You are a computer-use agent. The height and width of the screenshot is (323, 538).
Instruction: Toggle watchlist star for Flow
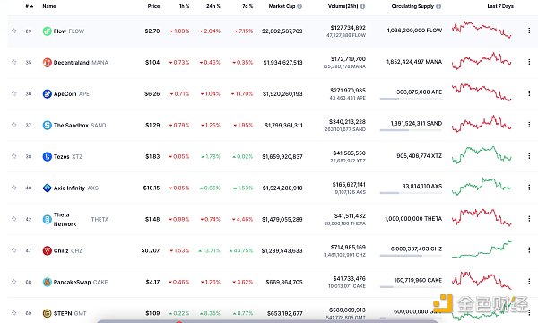click(x=14, y=31)
